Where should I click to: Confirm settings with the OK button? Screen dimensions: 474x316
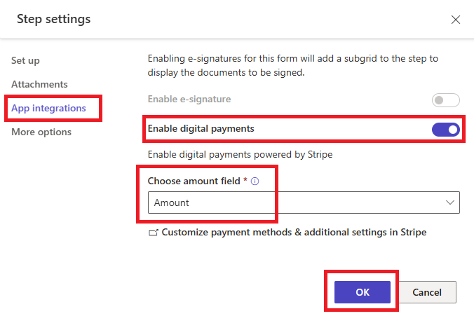(x=362, y=292)
